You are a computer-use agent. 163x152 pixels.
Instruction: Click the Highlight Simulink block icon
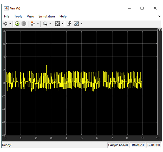33,24
